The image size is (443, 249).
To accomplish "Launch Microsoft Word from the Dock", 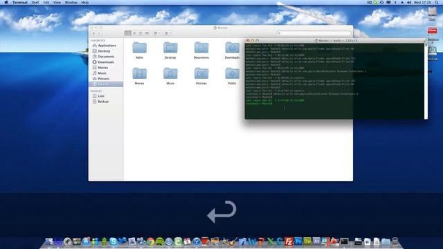I will [252, 241].
